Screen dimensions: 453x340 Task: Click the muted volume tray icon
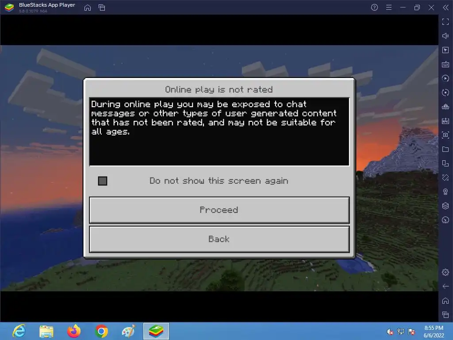pos(390,332)
